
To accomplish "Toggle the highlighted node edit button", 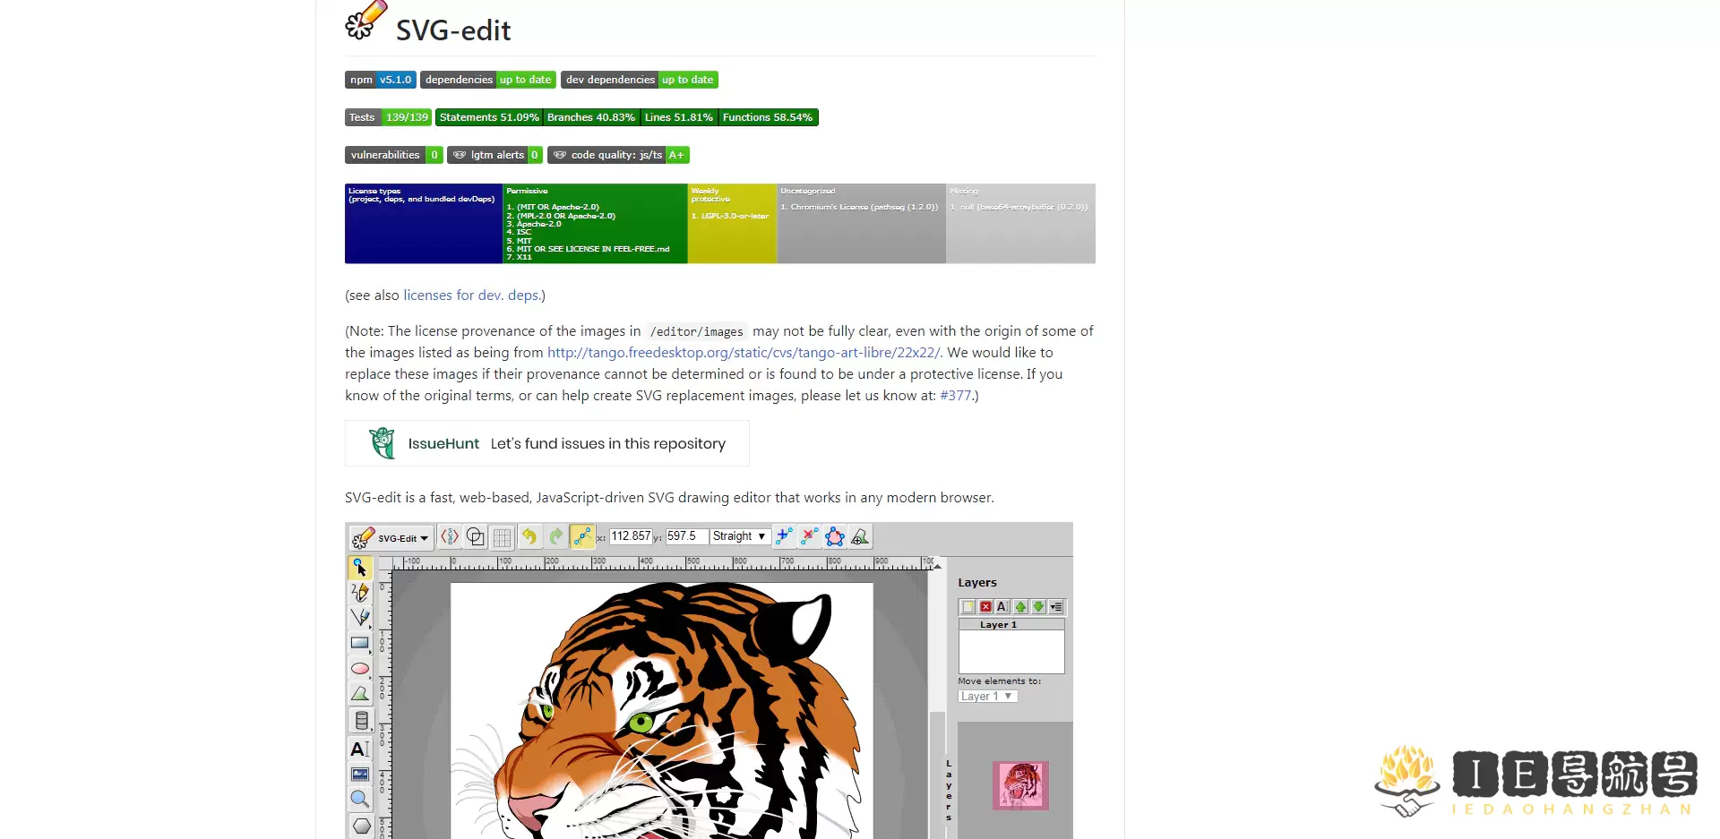I will (x=582, y=536).
